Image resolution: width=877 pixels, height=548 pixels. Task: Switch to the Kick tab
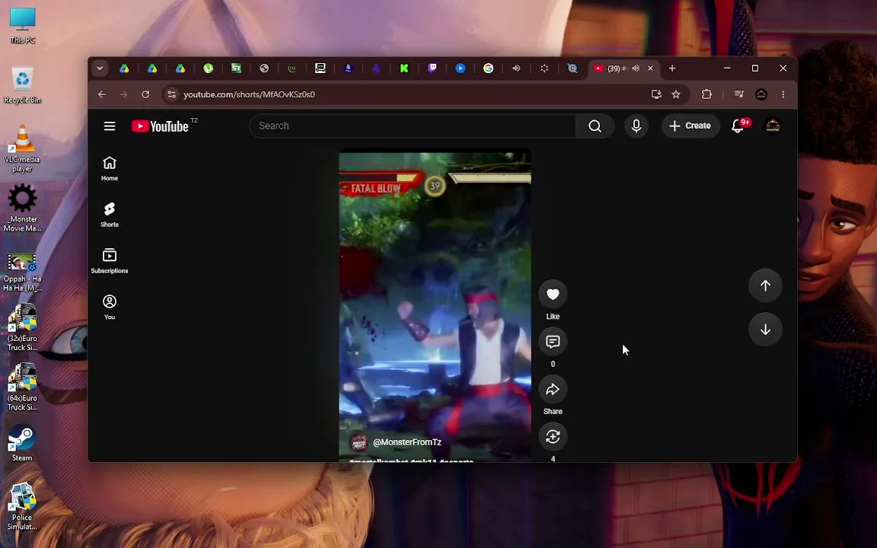tap(403, 68)
